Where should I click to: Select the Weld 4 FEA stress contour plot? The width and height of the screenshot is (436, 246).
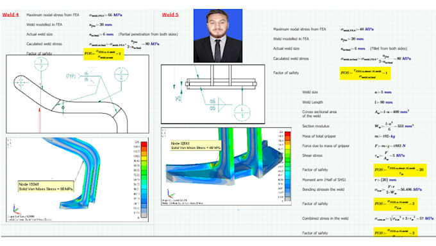point(77,180)
